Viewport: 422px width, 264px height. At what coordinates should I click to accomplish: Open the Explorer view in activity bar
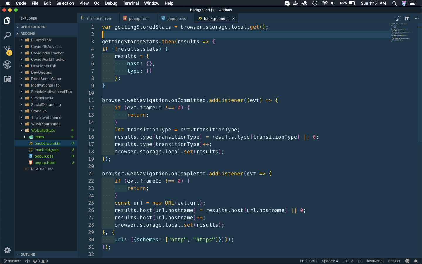pyautogui.click(x=7, y=21)
